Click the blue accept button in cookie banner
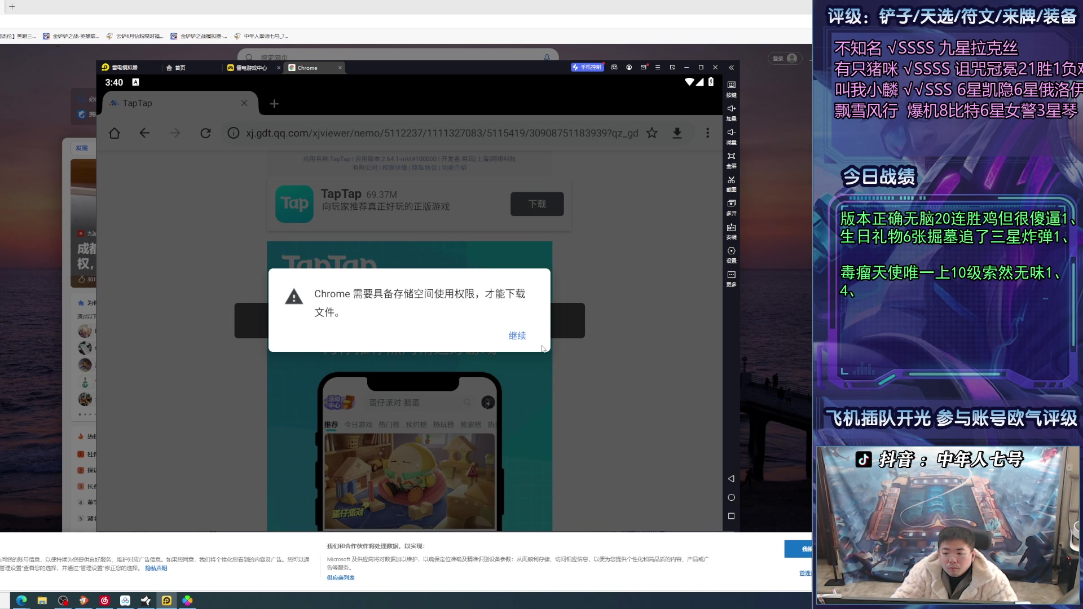 point(798,549)
